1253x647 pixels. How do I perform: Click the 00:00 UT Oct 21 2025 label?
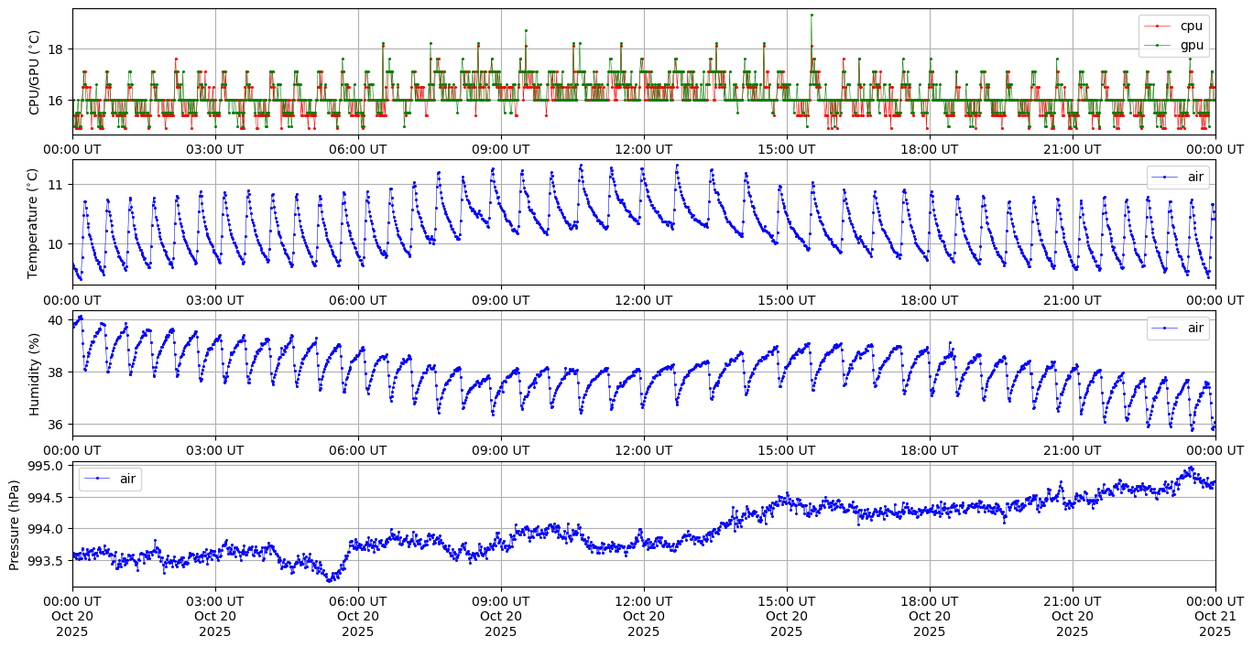(1215, 616)
